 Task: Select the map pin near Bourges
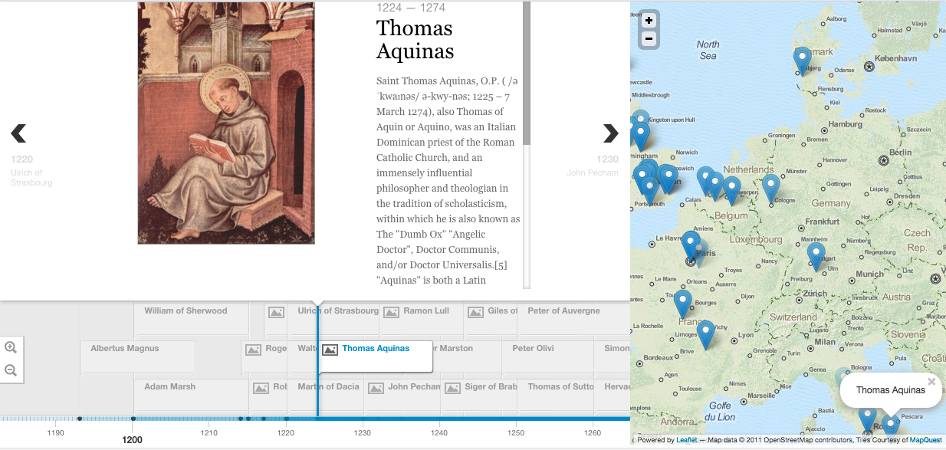click(x=683, y=304)
